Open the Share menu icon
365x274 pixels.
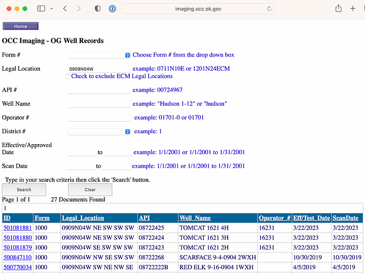coord(338,8)
